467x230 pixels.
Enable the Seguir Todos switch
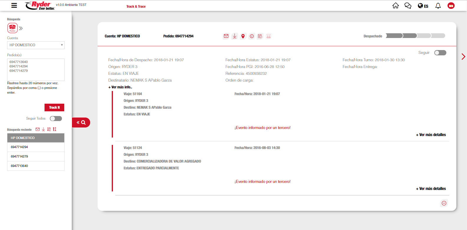(x=56, y=118)
